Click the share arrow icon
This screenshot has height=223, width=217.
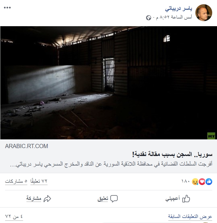[x=47, y=199]
